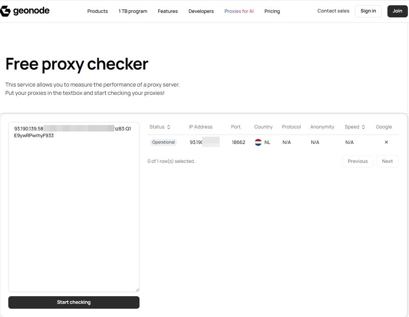Open the Products menu
409x317 pixels.
tap(97, 11)
